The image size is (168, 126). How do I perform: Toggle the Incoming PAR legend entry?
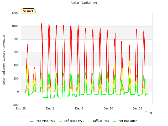(43, 121)
